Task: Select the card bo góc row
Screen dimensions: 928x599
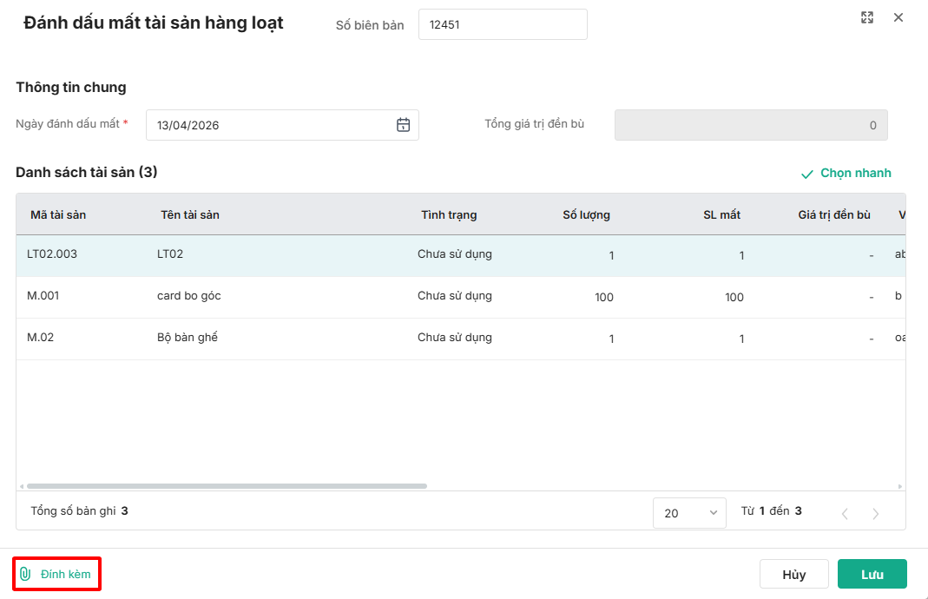Action: tap(189, 296)
